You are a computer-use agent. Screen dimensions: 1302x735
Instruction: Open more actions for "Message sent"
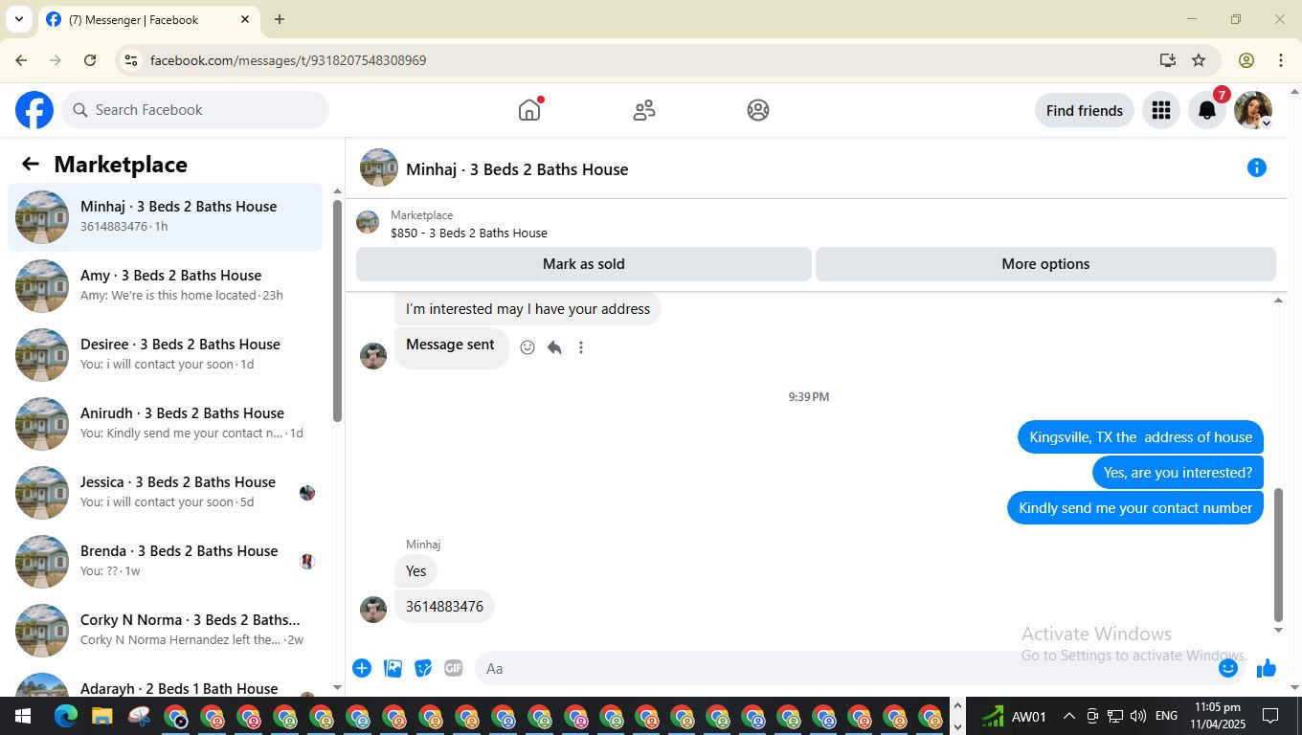(581, 347)
